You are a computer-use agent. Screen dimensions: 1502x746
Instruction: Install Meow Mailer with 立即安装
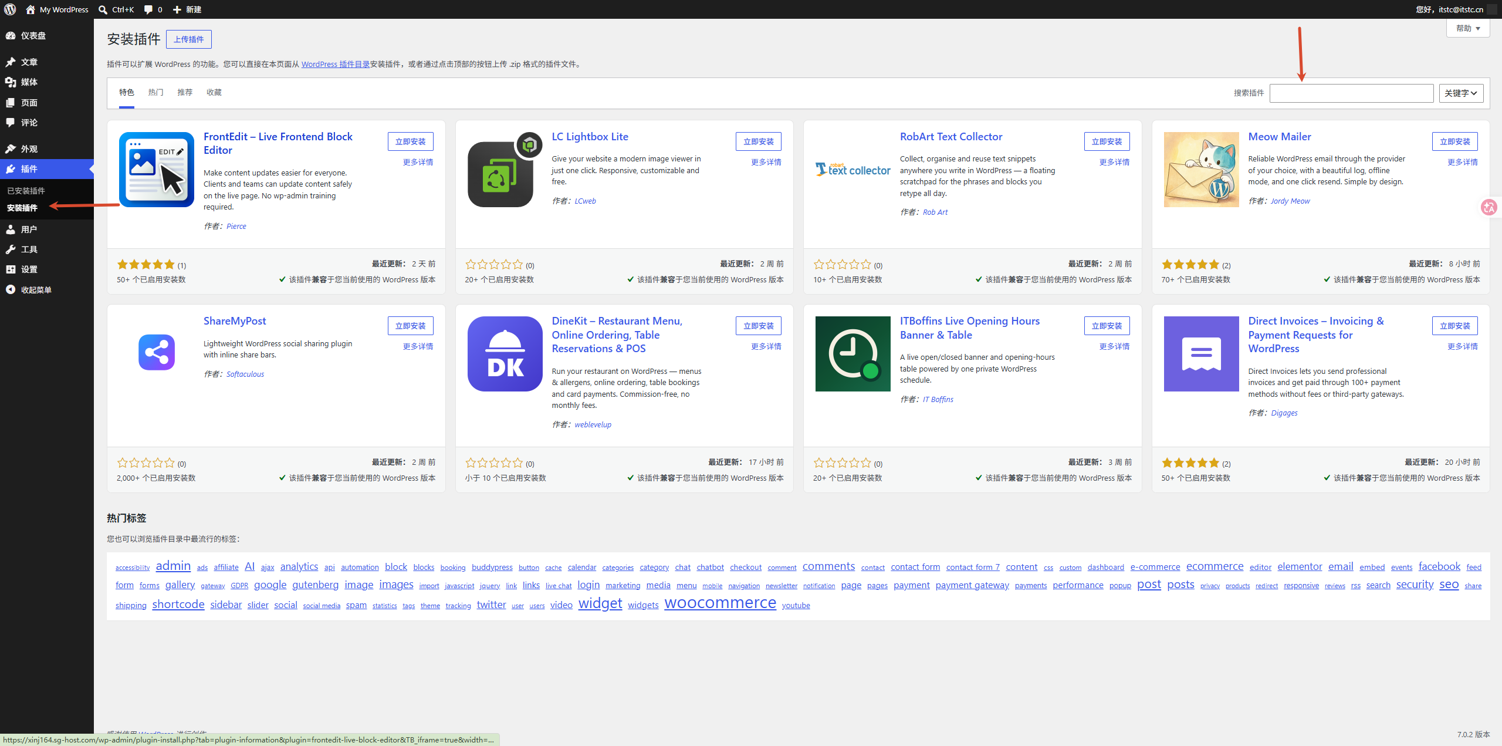(1455, 141)
